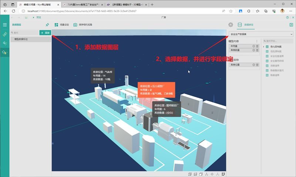Focus the layer search field
The image size is (296, 177).
coord(24,33)
